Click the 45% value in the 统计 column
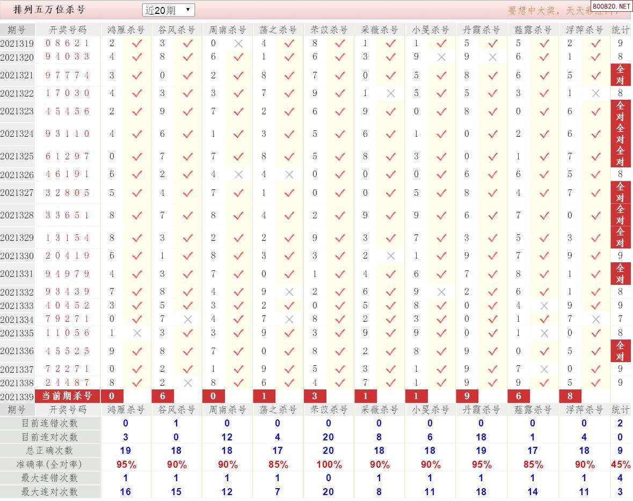The height and width of the screenshot is (501, 633). click(x=621, y=465)
